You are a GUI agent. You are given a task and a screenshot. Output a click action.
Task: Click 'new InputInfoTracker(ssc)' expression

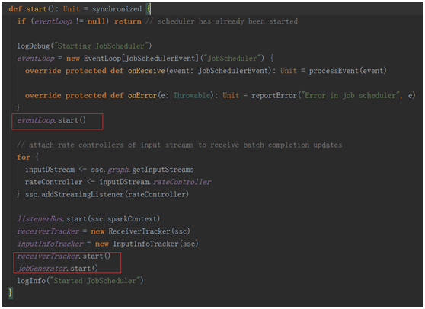pyautogui.click(x=147, y=244)
